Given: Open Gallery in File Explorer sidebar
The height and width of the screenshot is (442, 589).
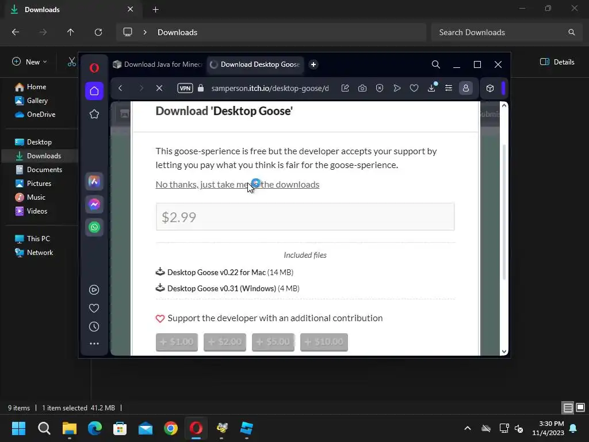Looking at the screenshot, I should pyautogui.click(x=37, y=101).
